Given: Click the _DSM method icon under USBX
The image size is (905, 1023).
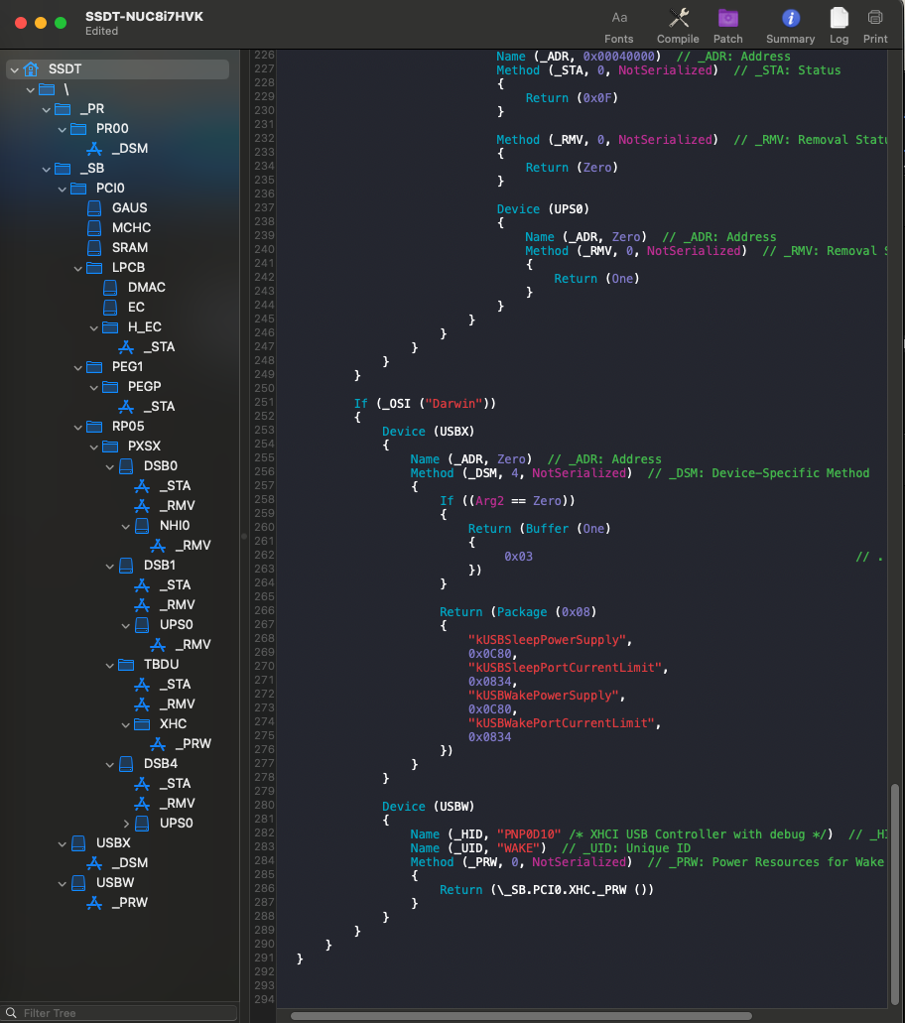Looking at the screenshot, I should [x=94, y=863].
